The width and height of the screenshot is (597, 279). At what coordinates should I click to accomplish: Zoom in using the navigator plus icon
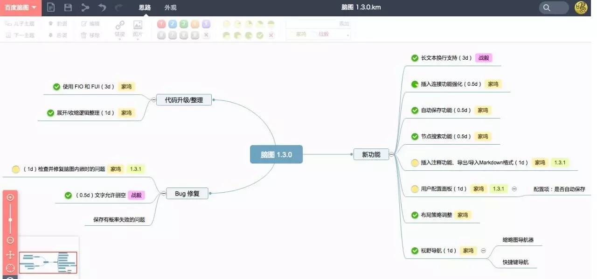(9, 197)
